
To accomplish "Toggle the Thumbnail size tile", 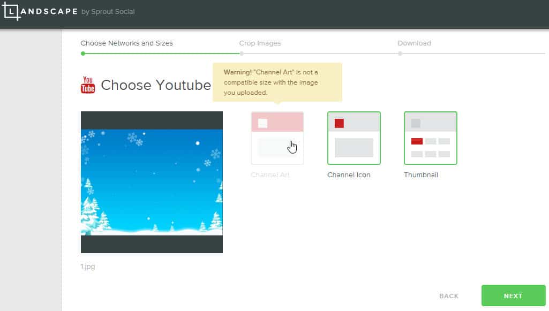I will [x=430, y=138].
